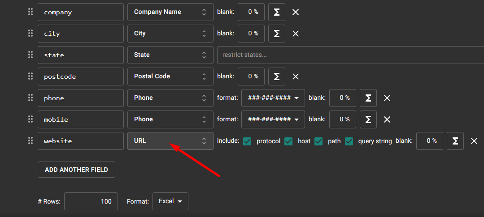Click the drag handle for city row
The image size is (484, 217).
30,33
